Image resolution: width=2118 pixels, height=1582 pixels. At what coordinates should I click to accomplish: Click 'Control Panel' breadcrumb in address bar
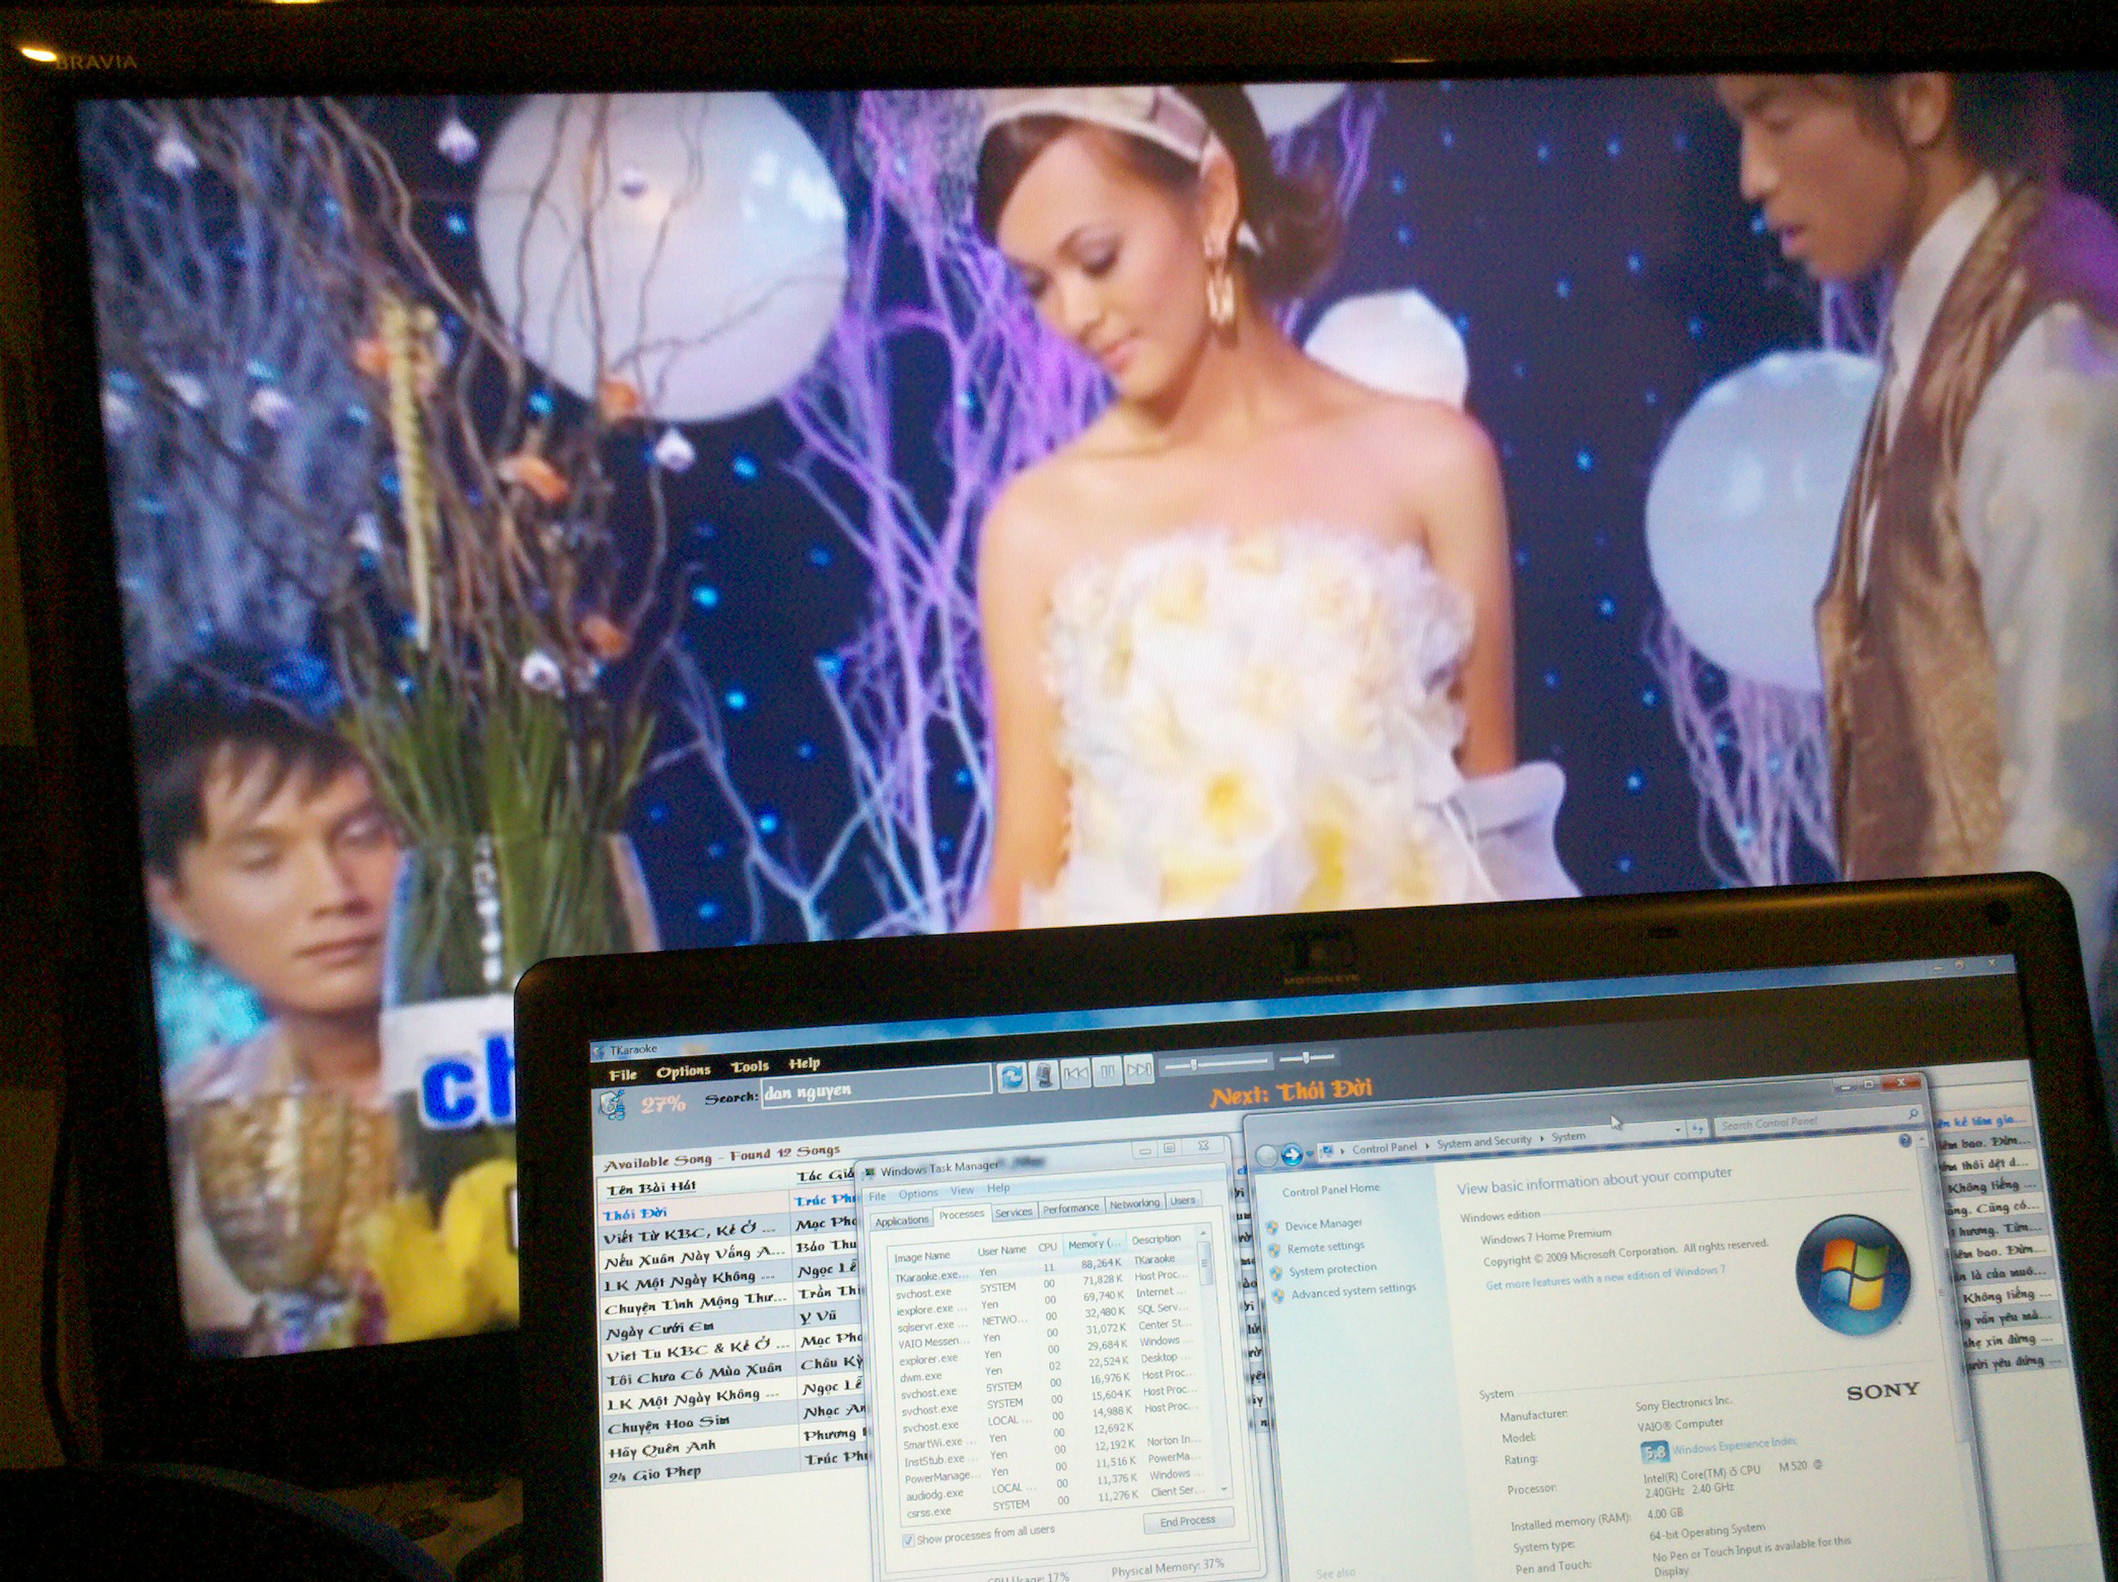(x=1384, y=1148)
